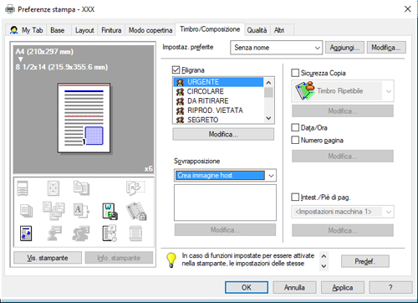418x303 pixels.
Task: Click the stamp icon beside RIPROD. VIETATA
Action: (x=180, y=110)
